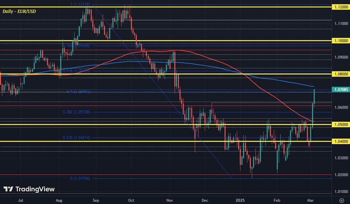350x204 pixels.
Task: Select the 0.618 Fibonacci level label
Action: (x=76, y=71)
